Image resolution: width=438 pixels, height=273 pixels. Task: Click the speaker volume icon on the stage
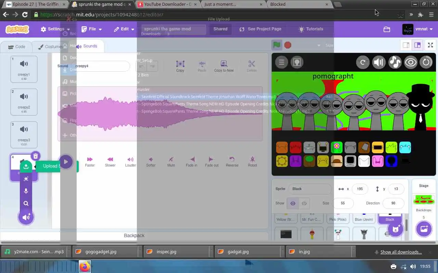point(378,62)
